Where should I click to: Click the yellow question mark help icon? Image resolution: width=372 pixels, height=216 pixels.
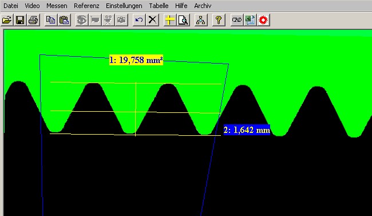pos(219,20)
